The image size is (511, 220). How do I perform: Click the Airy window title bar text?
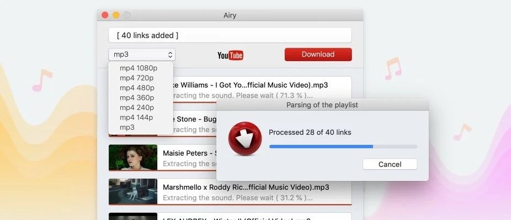click(x=230, y=15)
